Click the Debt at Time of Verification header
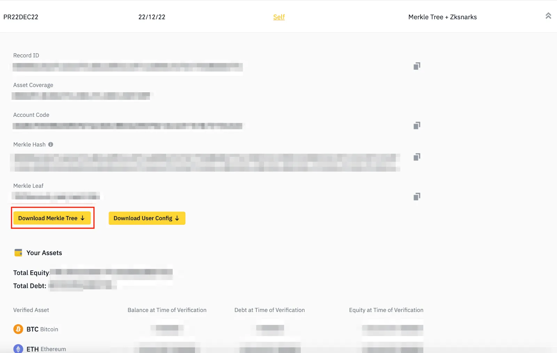The image size is (557, 353). (269, 310)
